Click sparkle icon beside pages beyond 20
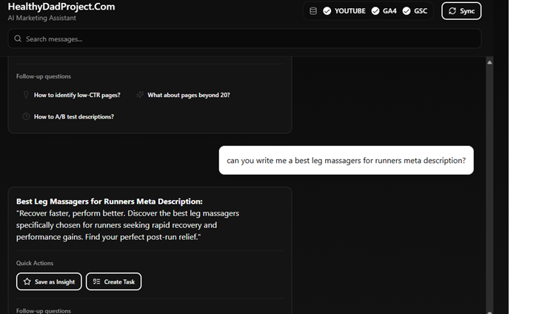The height and width of the screenshot is (314, 559). [140, 95]
